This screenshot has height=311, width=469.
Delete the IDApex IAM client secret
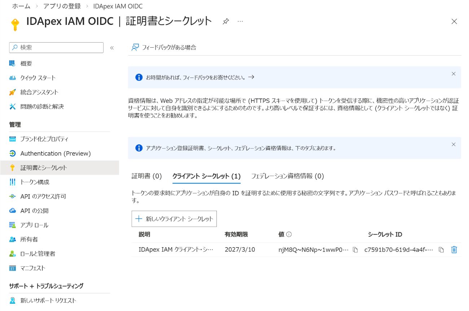click(454, 250)
